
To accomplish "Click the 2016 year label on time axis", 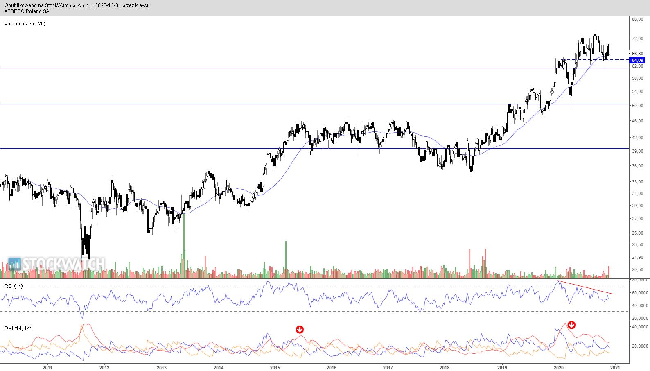I will 332,367.
